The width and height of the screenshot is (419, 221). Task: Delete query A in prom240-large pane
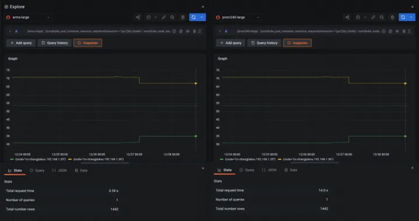(x=404, y=31)
